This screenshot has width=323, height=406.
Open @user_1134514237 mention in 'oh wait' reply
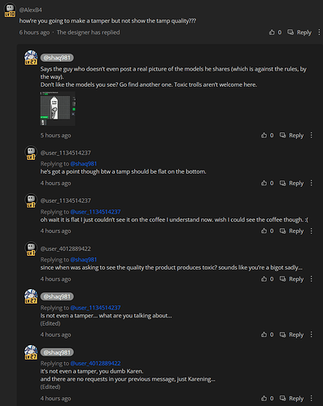click(x=95, y=212)
